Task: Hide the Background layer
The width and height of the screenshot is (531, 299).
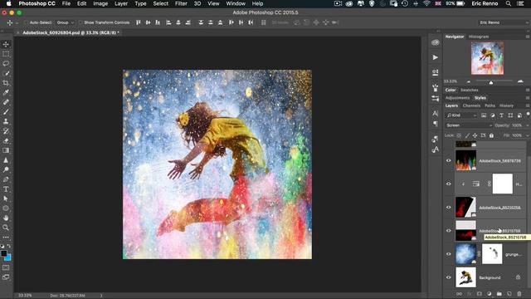Action: 449,277
